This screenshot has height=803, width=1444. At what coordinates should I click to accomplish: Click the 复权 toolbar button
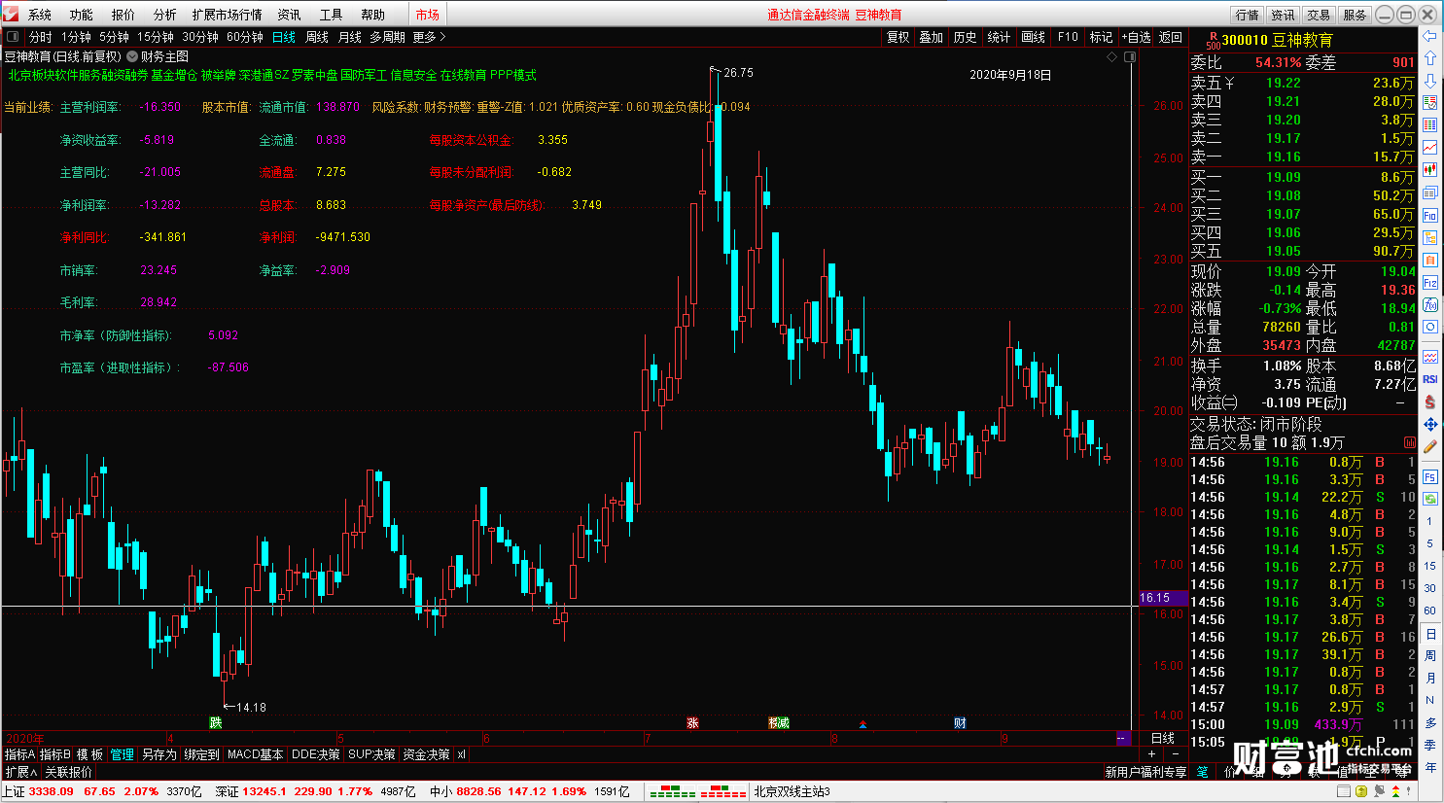click(898, 37)
